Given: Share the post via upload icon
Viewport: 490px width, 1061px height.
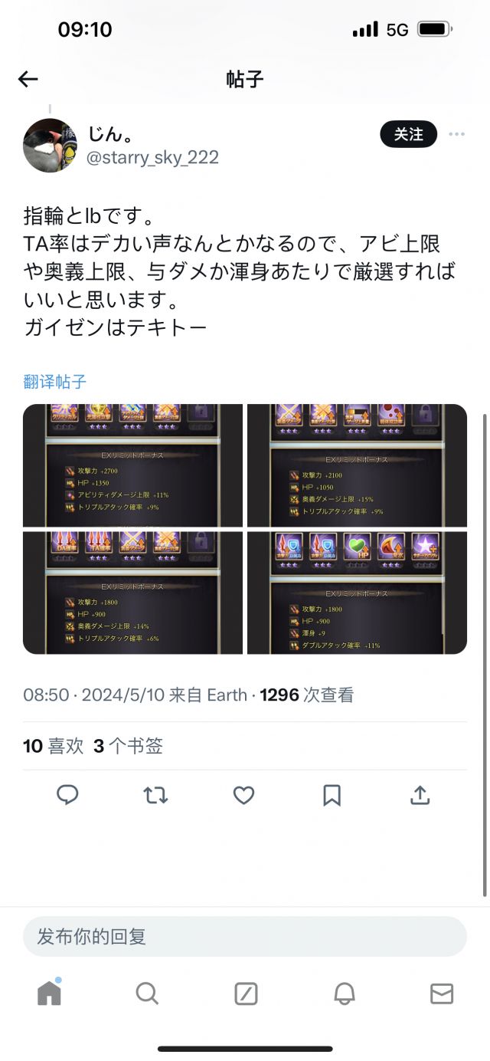Looking at the screenshot, I should (420, 796).
